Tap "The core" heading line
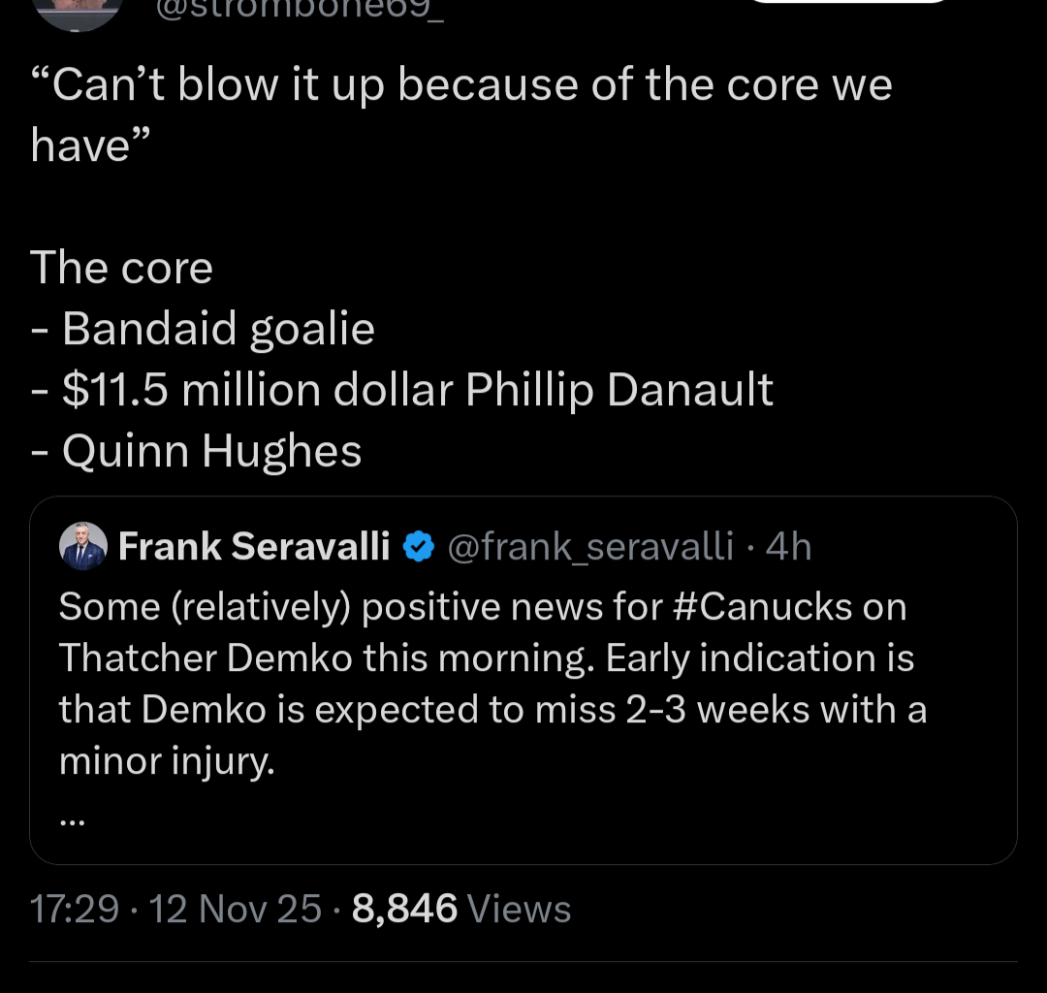Image resolution: width=1047 pixels, height=993 pixels. pyautogui.click(x=121, y=268)
